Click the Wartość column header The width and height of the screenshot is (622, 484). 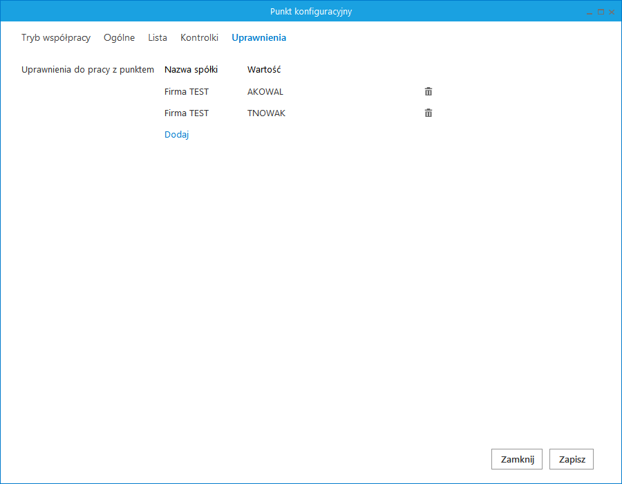pyautogui.click(x=264, y=69)
